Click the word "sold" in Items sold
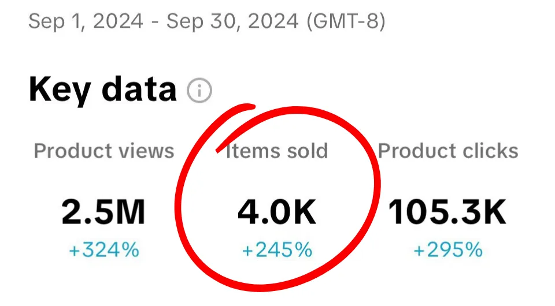Screen dimensions: 555x306 click(307, 151)
